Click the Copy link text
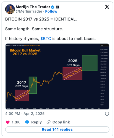The height and width of the screenshot is (138, 114). pyautogui.click(x=61, y=122)
